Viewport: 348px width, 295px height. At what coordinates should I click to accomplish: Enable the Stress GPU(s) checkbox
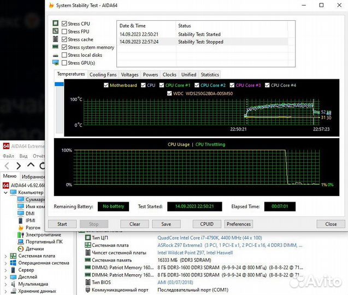pos(64,63)
